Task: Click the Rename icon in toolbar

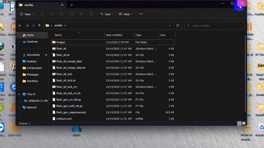Action: (71, 14)
